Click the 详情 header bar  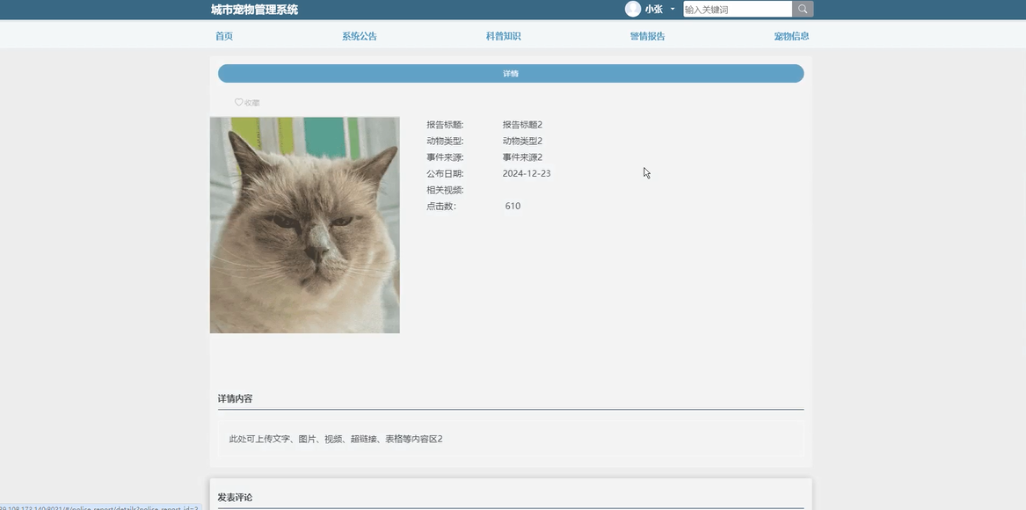(511, 73)
